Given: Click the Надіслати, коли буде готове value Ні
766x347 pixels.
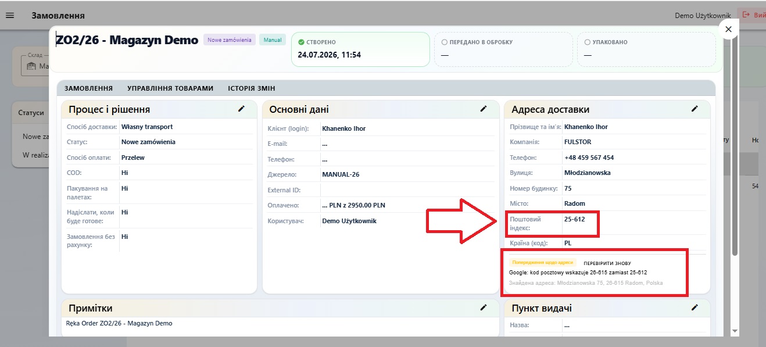Looking at the screenshot, I should click(124, 212).
